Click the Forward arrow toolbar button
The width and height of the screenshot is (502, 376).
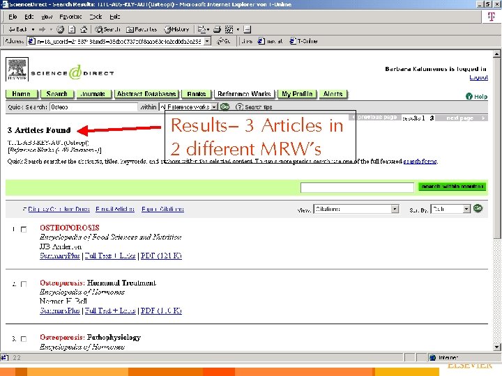[x=43, y=29]
